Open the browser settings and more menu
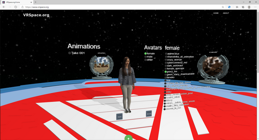 pos(255,7)
